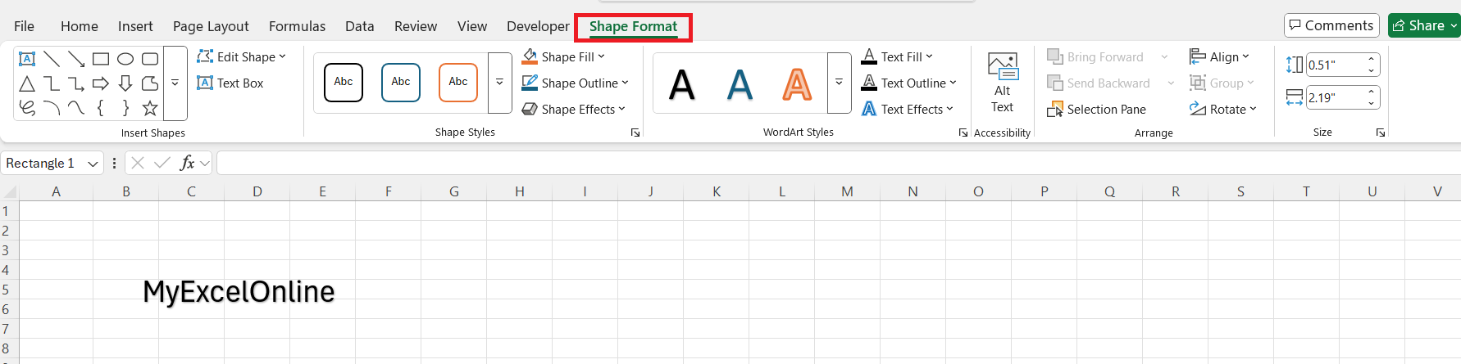Screen dimensions: 1461x364
Task: Expand the WordArt Styles gallery
Action: tap(840, 83)
